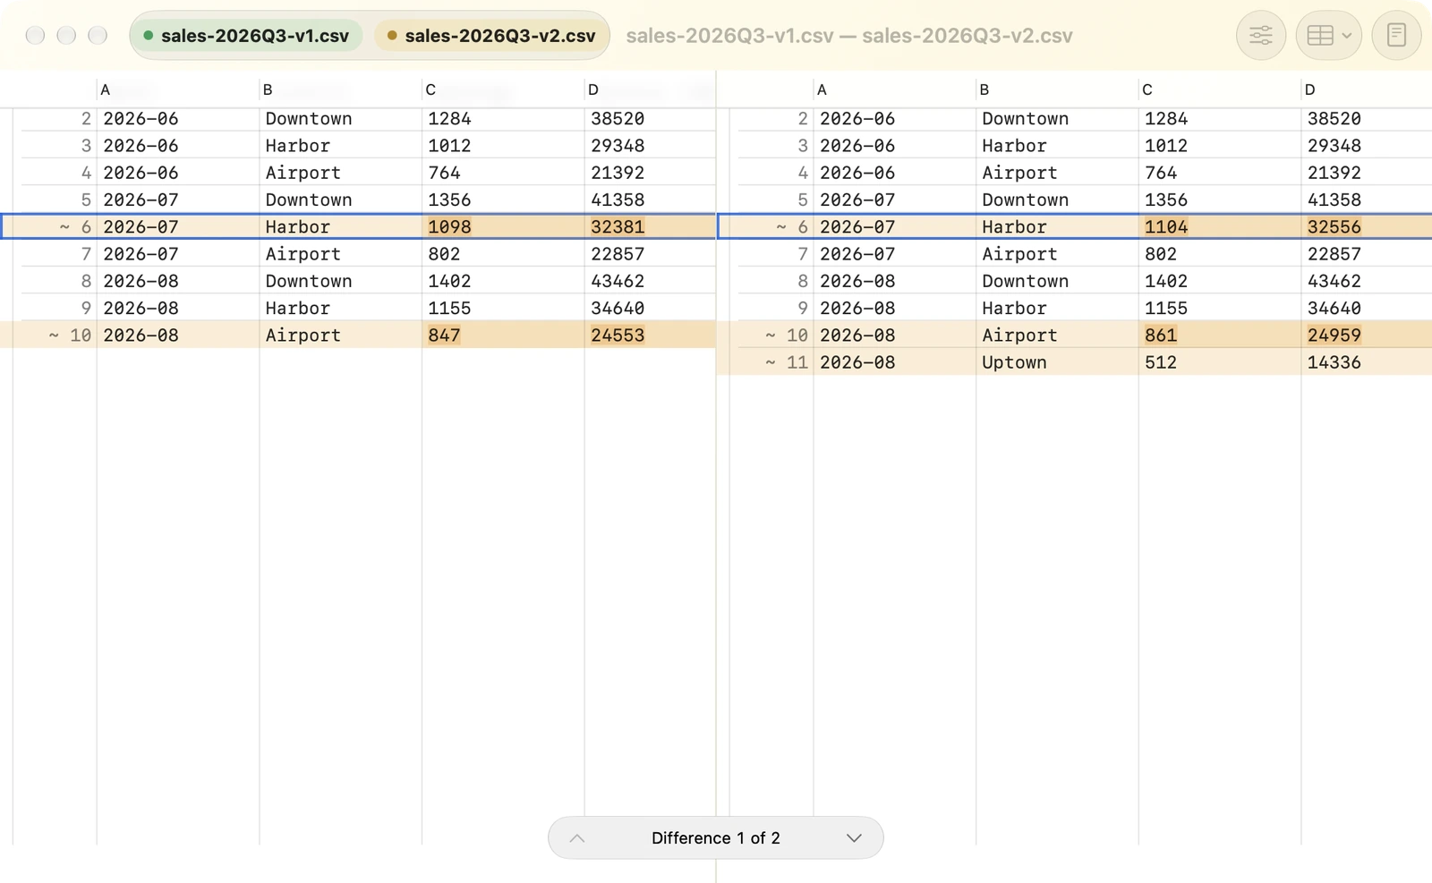Select Airport in row 10 of right pane

point(1019,335)
